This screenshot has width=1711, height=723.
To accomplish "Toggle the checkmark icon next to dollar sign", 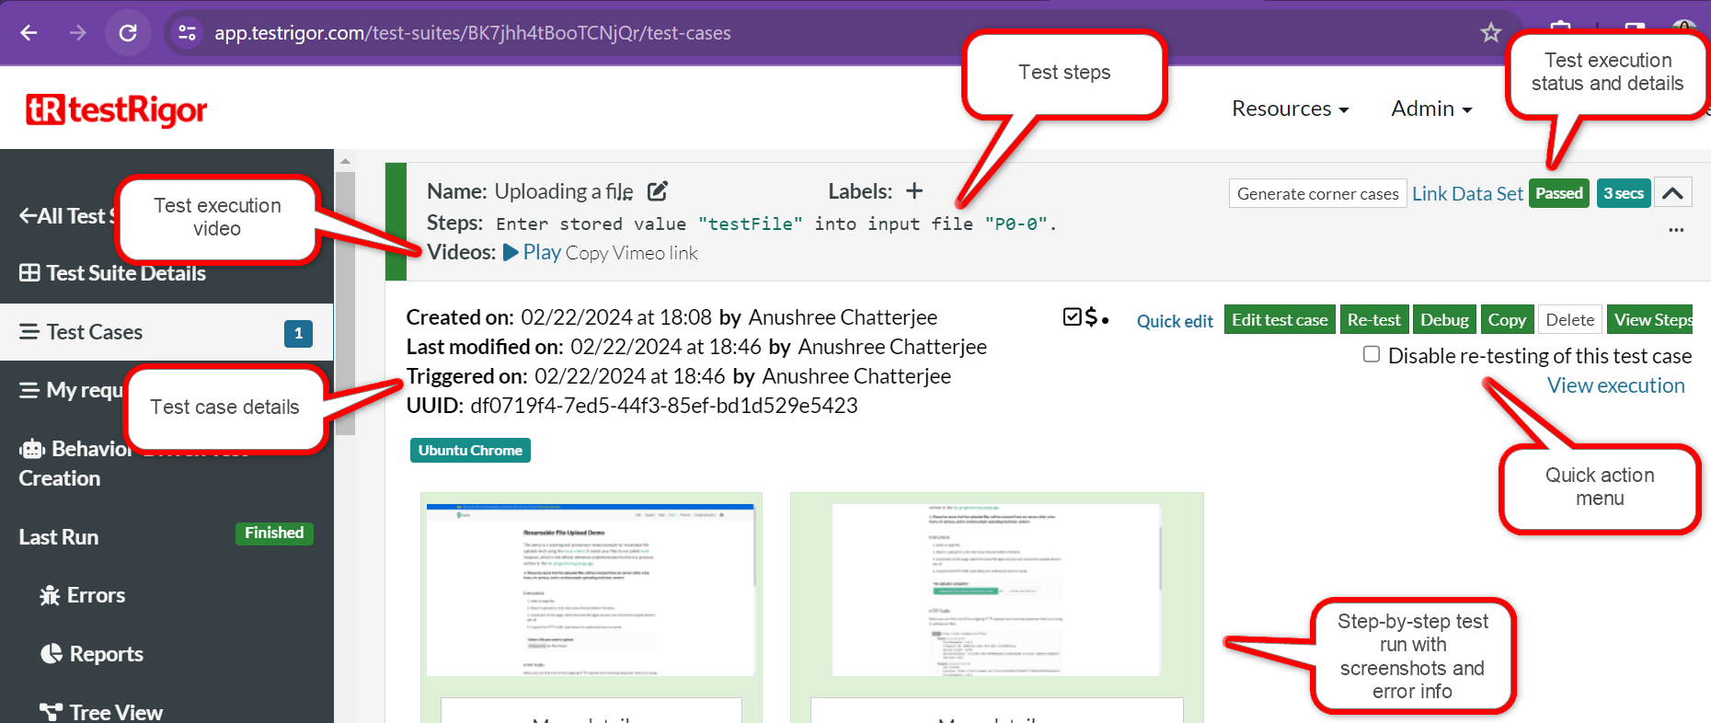I will pos(1072,317).
